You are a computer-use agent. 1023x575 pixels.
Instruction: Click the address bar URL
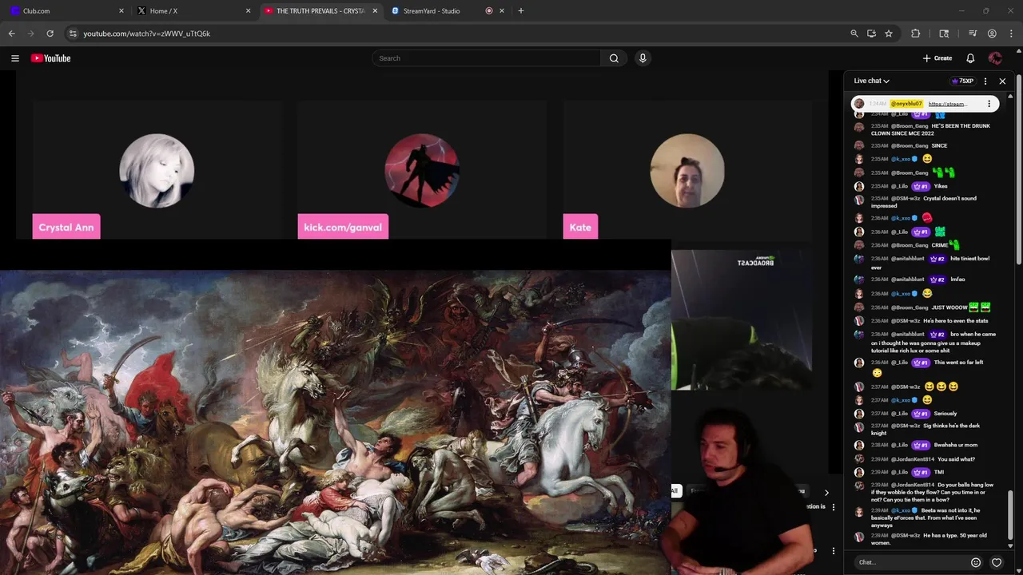[x=146, y=34]
